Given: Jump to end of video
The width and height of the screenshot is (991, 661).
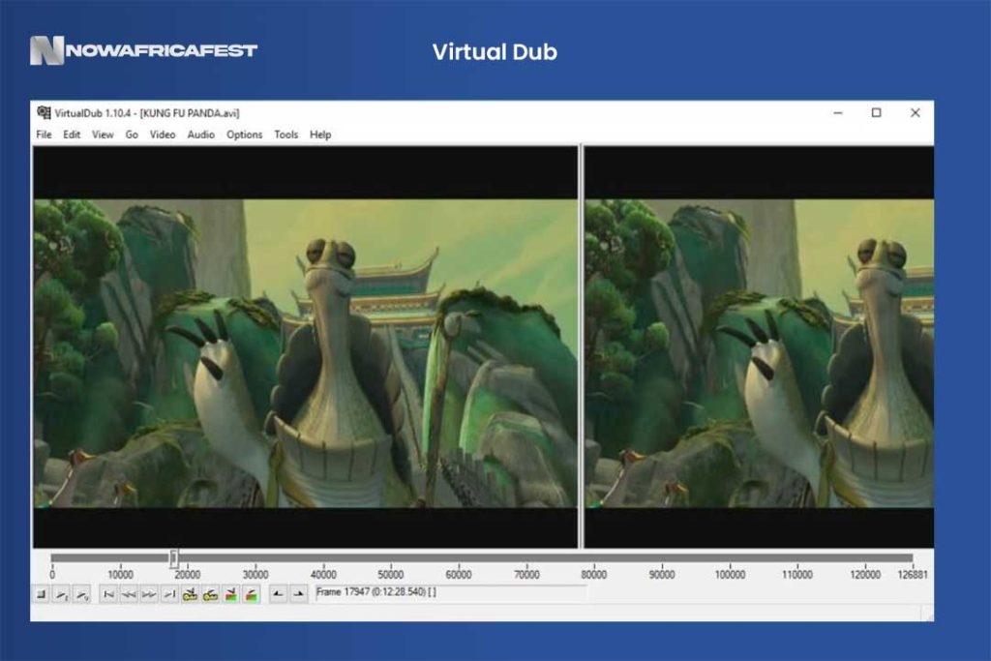Looking at the screenshot, I should point(169,594).
